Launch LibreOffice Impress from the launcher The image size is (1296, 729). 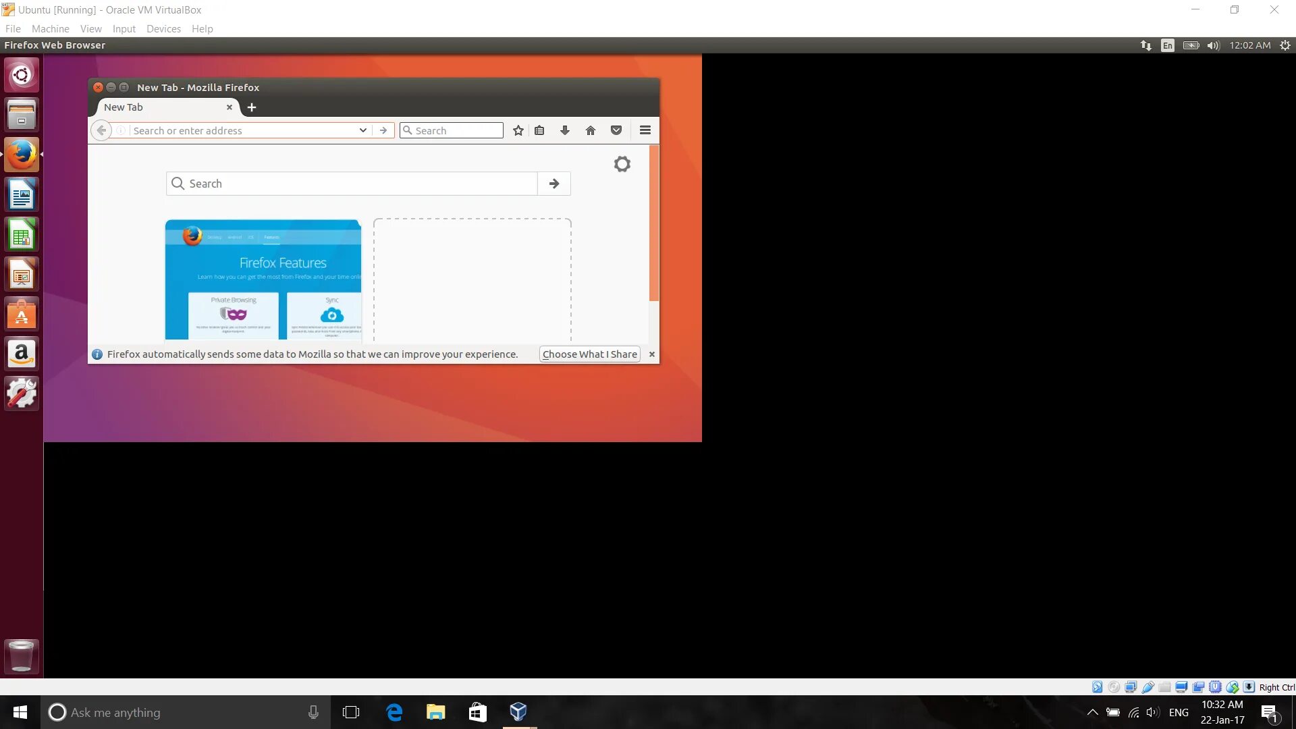click(22, 274)
